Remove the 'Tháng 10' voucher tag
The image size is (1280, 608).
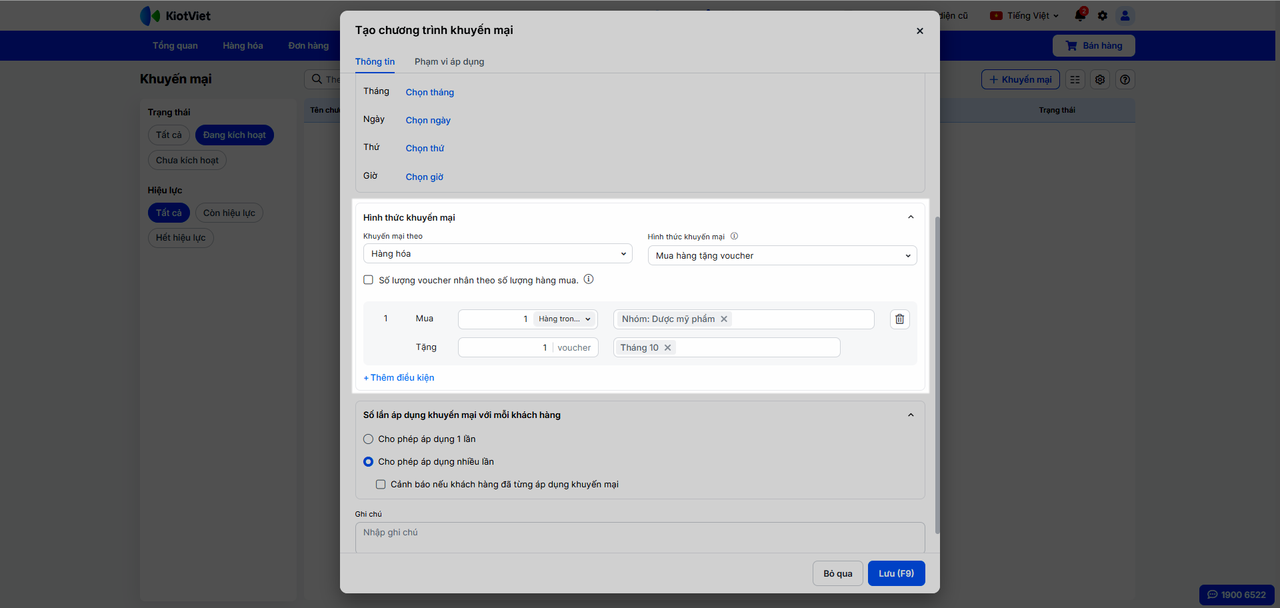point(667,348)
